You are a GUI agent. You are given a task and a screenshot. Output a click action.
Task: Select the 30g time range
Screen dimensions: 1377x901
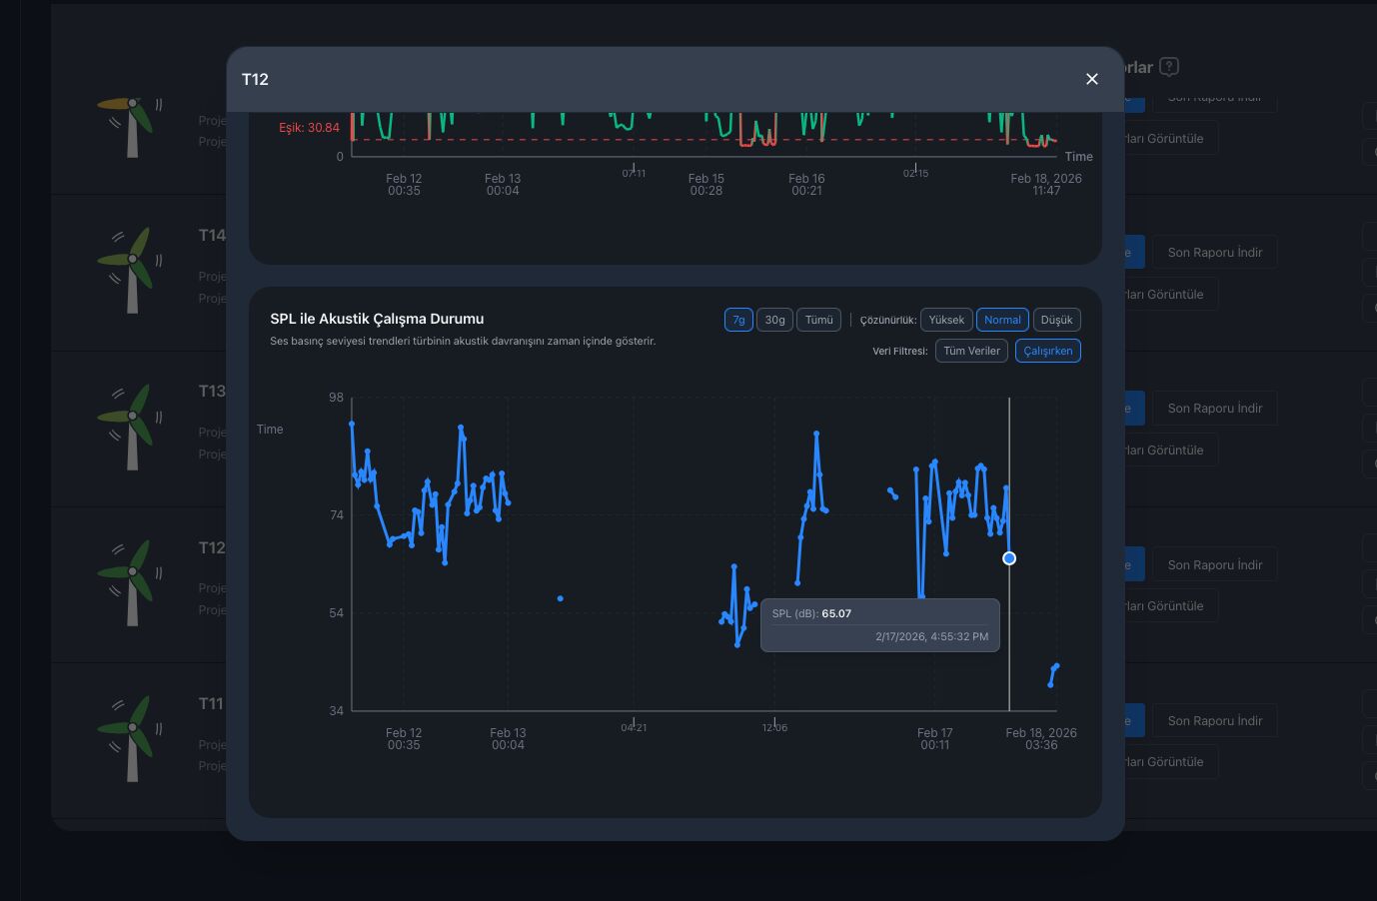point(774,320)
